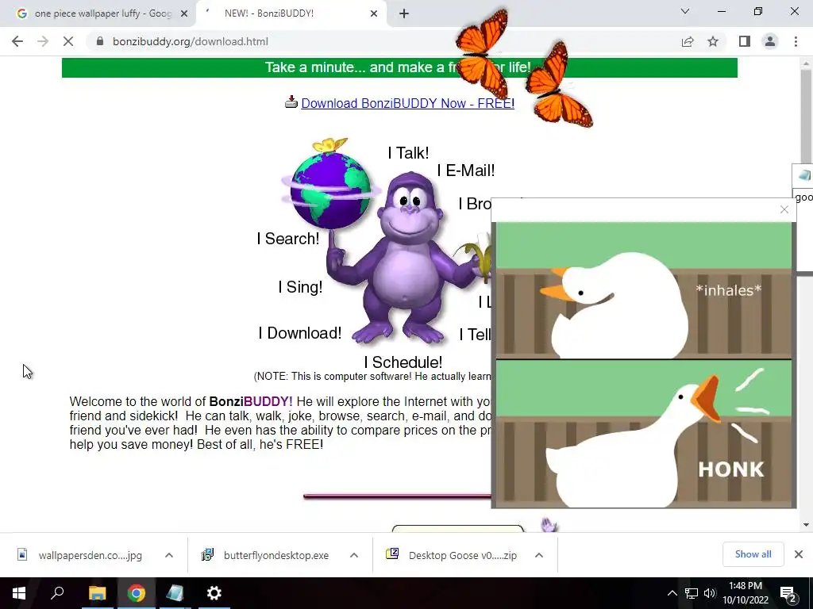Open Windows taskbar search
The width and height of the screenshot is (813, 609).
tap(57, 593)
